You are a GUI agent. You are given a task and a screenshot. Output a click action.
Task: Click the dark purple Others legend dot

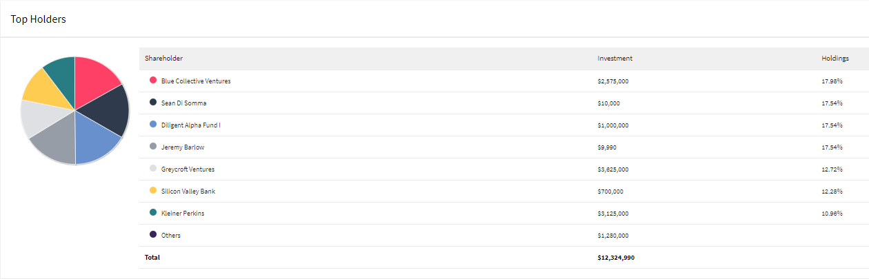pyautogui.click(x=153, y=235)
